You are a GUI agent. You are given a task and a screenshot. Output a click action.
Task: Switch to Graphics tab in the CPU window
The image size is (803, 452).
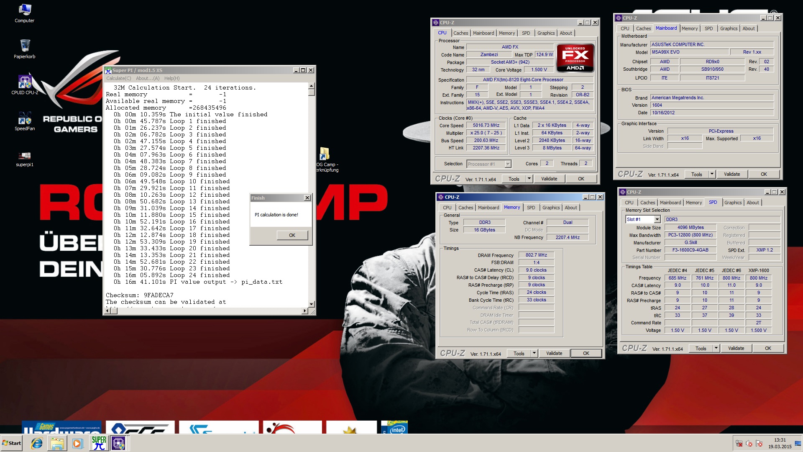click(x=546, y=33)
